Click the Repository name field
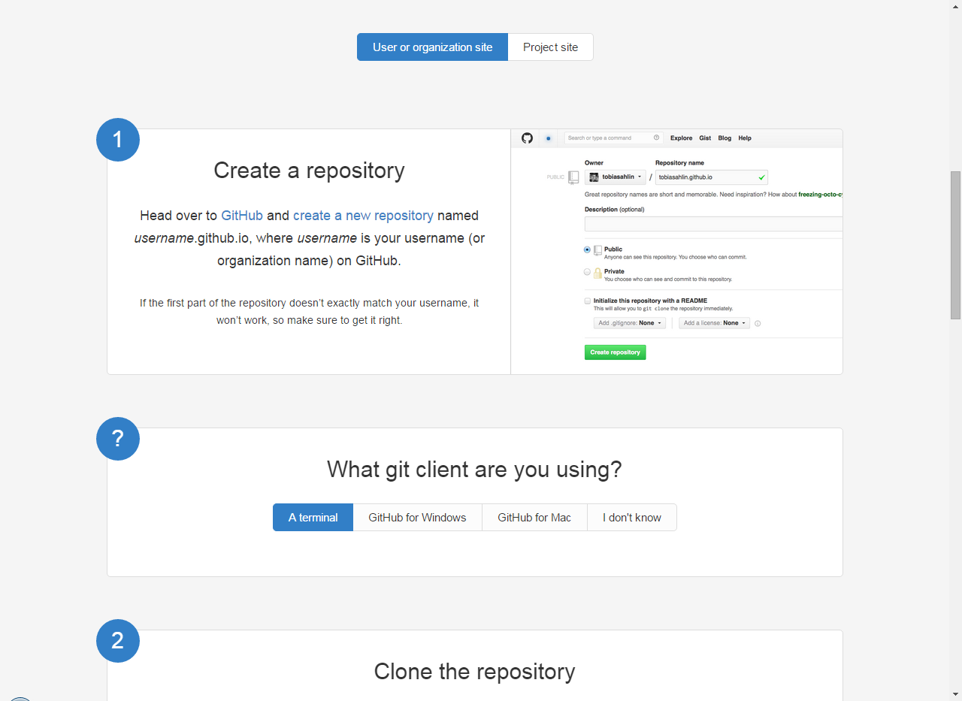The height and width of the screenshot is (701, 962). 711,177
